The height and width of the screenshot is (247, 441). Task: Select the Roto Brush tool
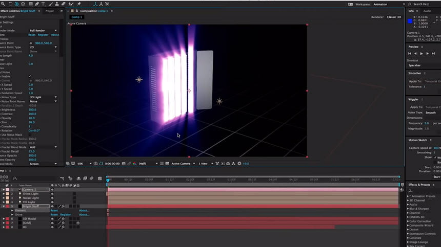pyautogui.click(x=71, y=4)
